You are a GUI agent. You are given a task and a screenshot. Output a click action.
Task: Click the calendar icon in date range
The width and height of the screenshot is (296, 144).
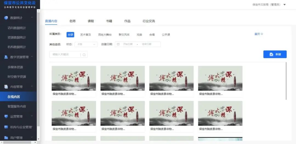(118, 44)
